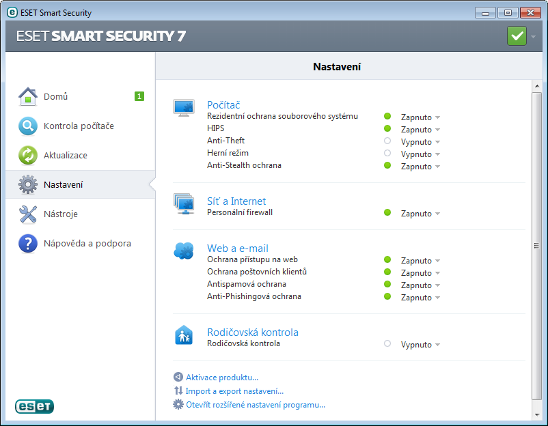The image size is (548, 426).
Task: Toggle the Personální firewall status indicator
Action: point(387,212)
